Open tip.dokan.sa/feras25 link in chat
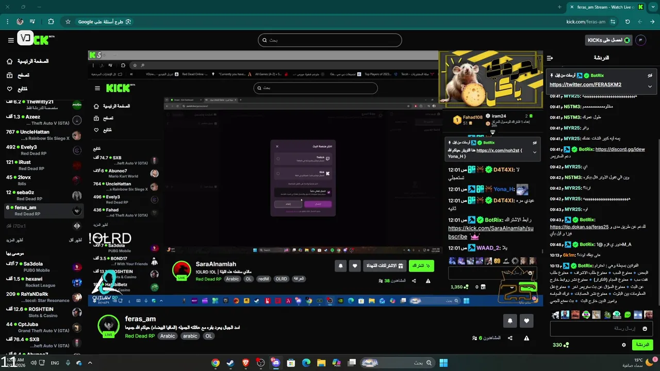The height and width of the screenshot is (371, 660). pyautogui.click(x=579, y=227)
